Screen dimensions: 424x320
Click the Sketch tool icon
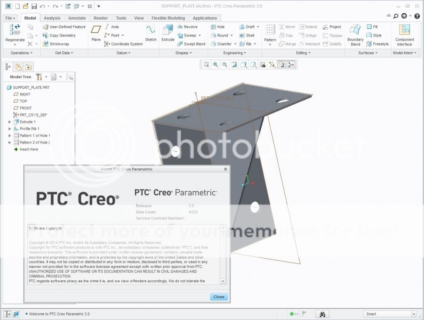(x=151, y=31)
